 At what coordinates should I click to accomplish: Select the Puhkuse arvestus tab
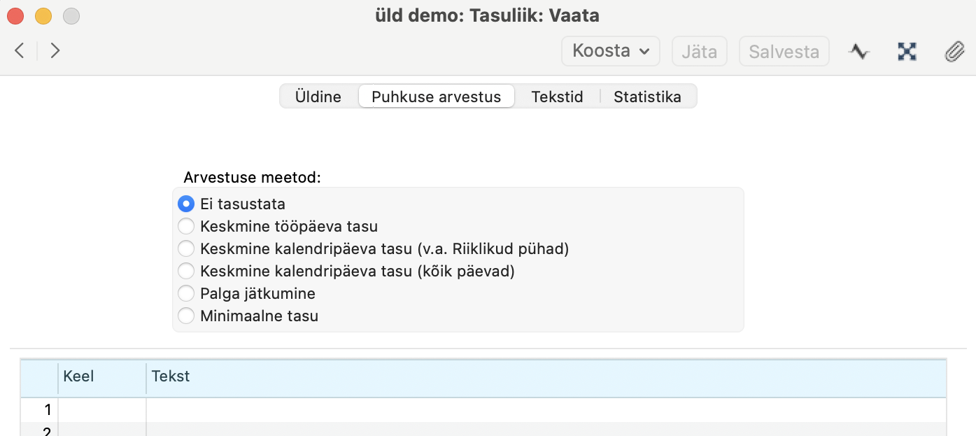[437, 97]
